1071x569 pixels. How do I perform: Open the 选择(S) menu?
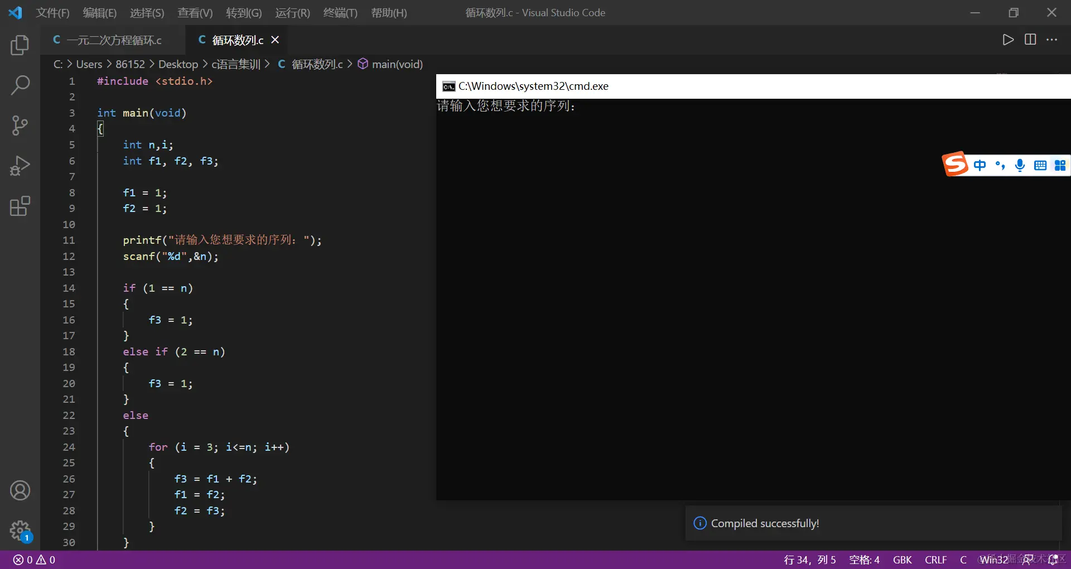click(147, 13)
